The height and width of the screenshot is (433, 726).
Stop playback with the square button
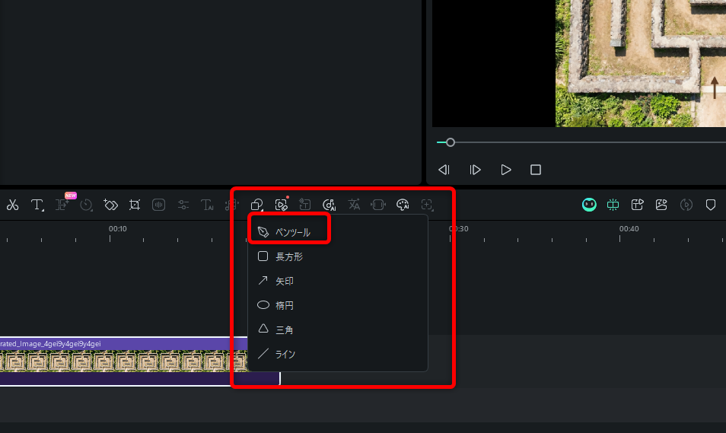(x=536, y=170)
